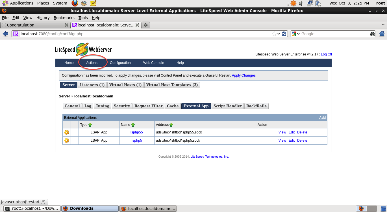Switch to the Downloads taskbar window
Screen dimensions: 387x212
(x=90, y=209)
